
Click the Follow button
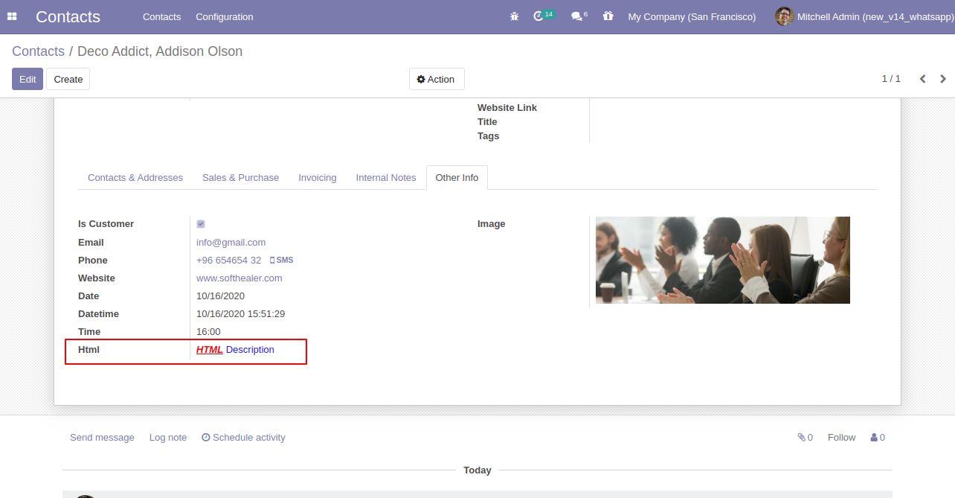click(841, 438)
